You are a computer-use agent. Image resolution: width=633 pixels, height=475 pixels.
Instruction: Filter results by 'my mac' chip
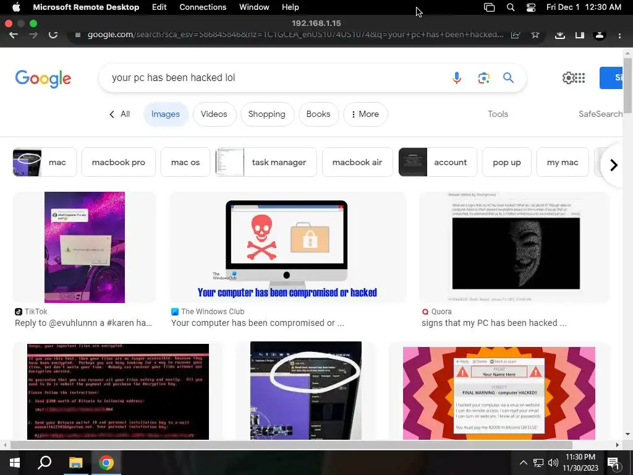563,163
